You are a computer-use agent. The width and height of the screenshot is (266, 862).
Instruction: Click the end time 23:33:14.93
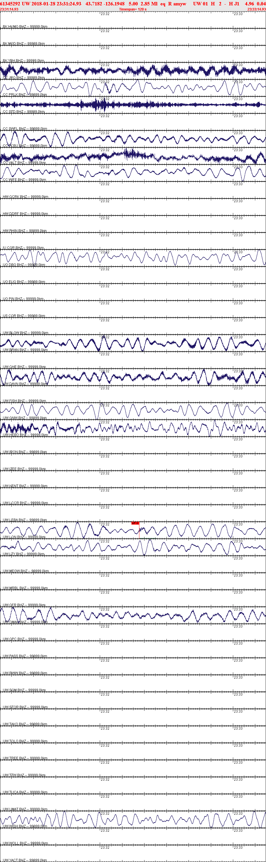tap(257, 9)
